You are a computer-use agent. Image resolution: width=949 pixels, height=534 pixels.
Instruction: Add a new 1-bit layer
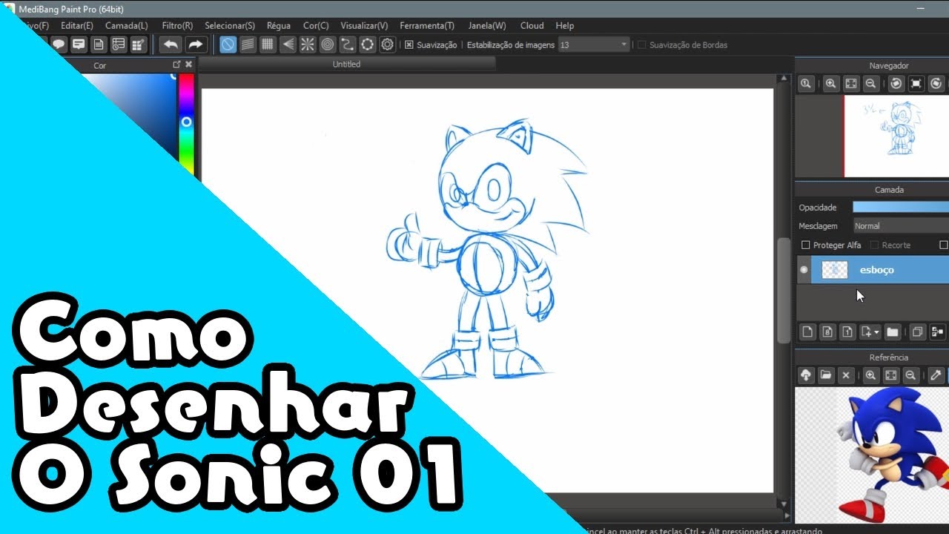coord(848,332)
